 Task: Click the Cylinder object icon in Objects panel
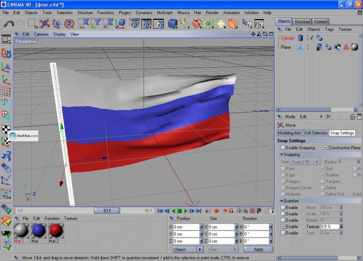click(300, 38)
